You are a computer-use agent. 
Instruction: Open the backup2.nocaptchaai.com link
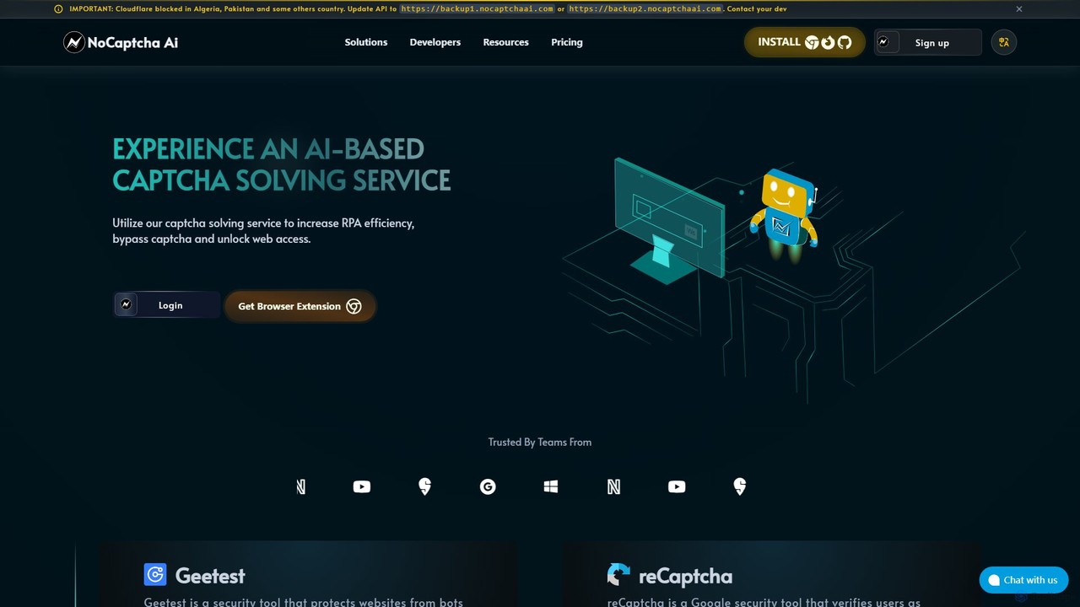point(645,8)
